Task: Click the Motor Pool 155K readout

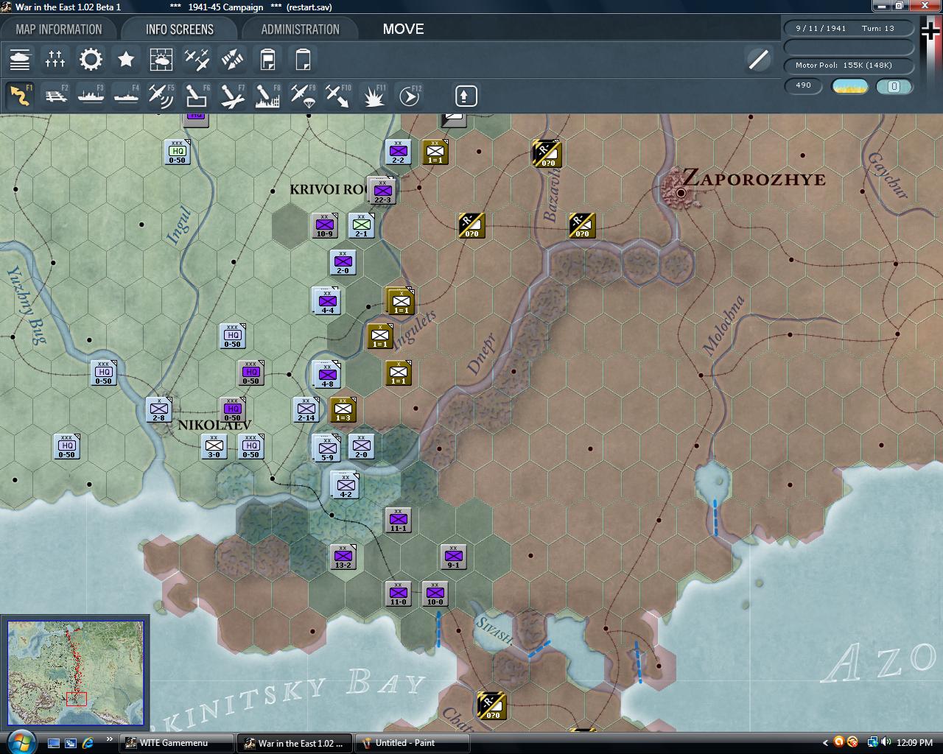Action: (848, 65)
